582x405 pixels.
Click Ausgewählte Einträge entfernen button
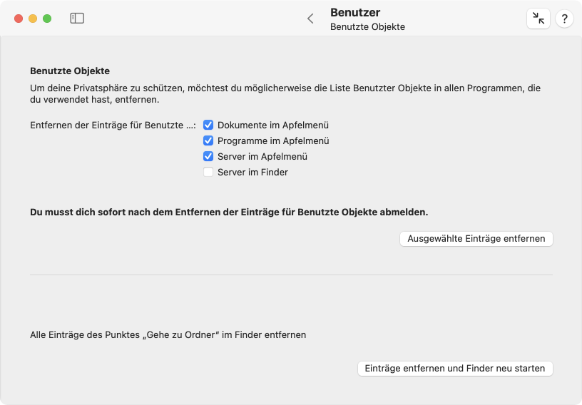476,238
